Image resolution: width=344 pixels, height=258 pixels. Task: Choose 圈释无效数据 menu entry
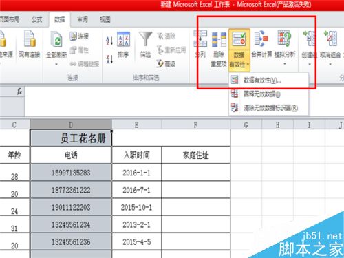click(x=269, y=94)
